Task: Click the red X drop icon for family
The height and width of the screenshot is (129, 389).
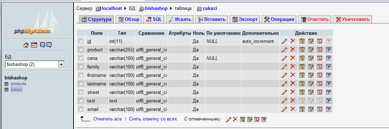Action: coord(293,67)
